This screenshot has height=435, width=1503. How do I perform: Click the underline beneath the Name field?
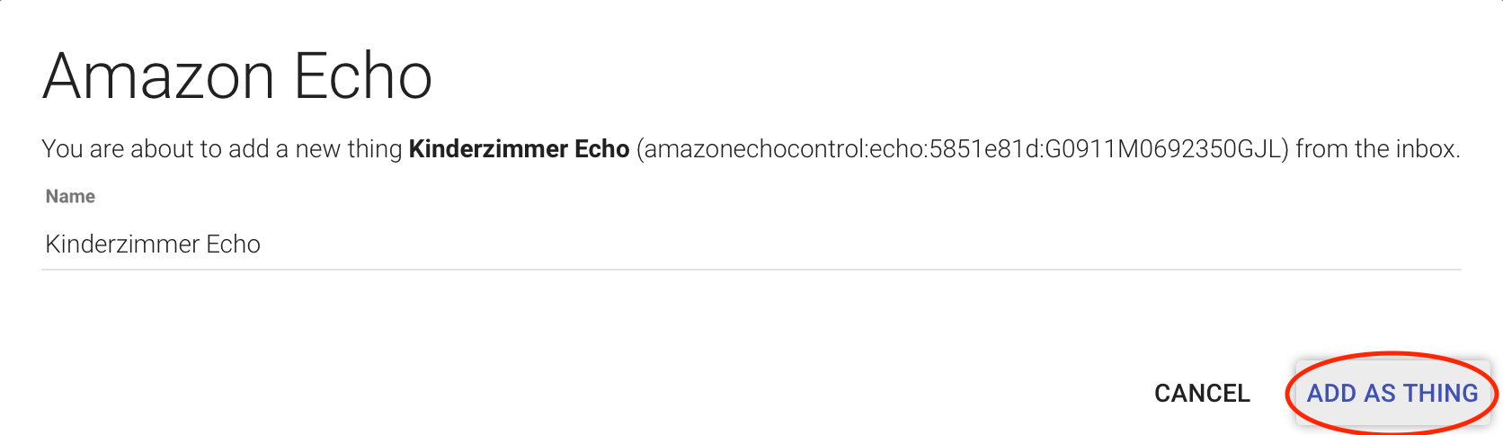point(751,269)
